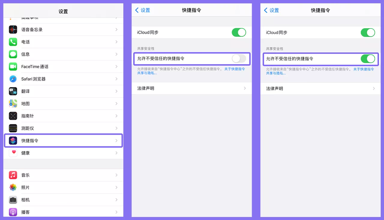Open 关于快捷指令共享与隐私 link in right screen
The height and width of the screenshot is (220, 384).
[x=364, y=69]
